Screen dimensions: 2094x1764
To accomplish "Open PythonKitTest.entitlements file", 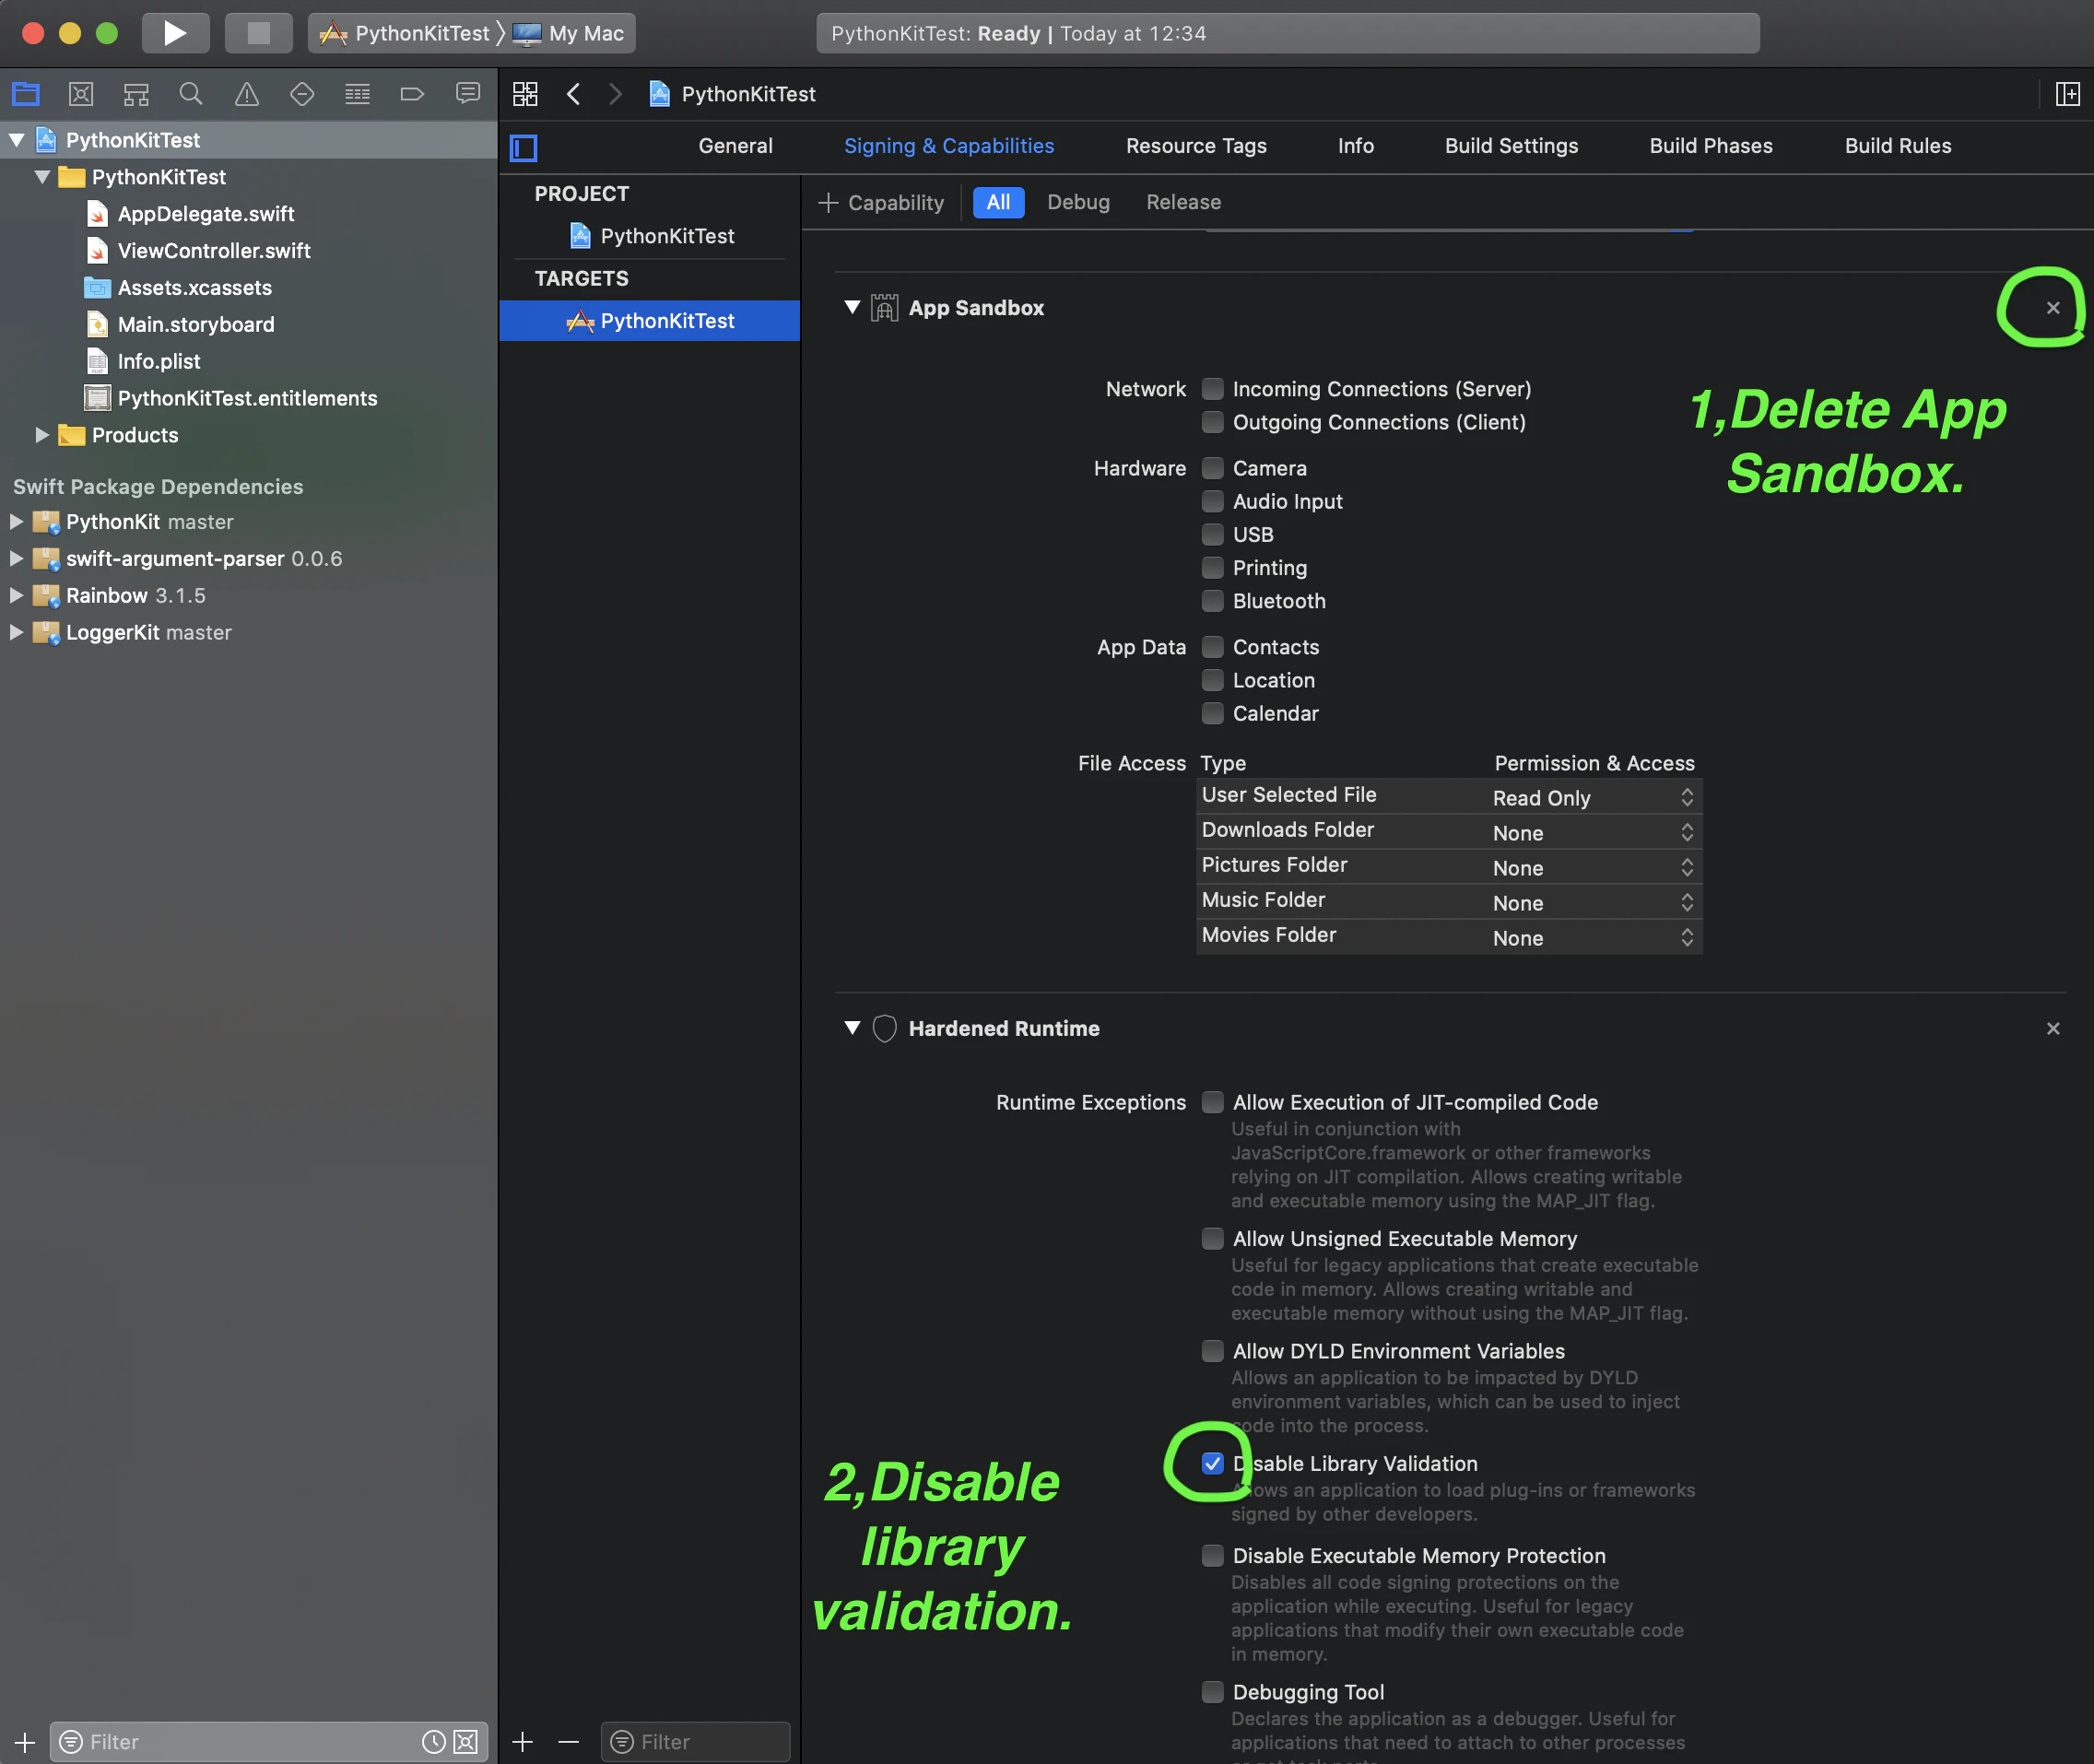I will coord(247,398).
